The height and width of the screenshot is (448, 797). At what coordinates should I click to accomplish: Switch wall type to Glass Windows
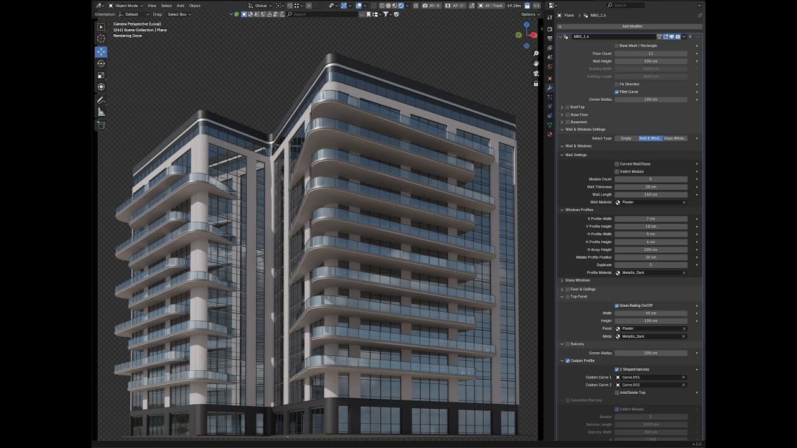(676, 138)
